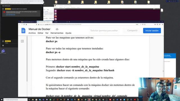Click the line ending in /bin/bash
Screen dimensions: 180x101
pyautogui.click(x=80, y=70)
